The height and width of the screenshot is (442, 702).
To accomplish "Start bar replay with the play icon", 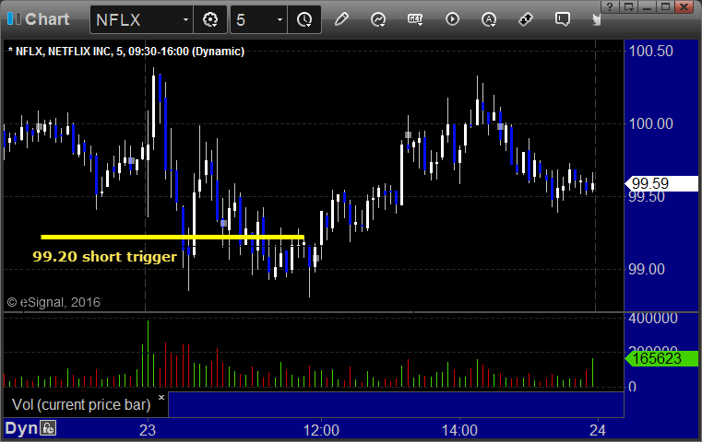I will 452,19.
